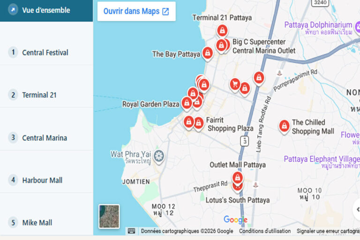
Task: Click the Royal Garden Plaza pin
Action: (187, 103)
